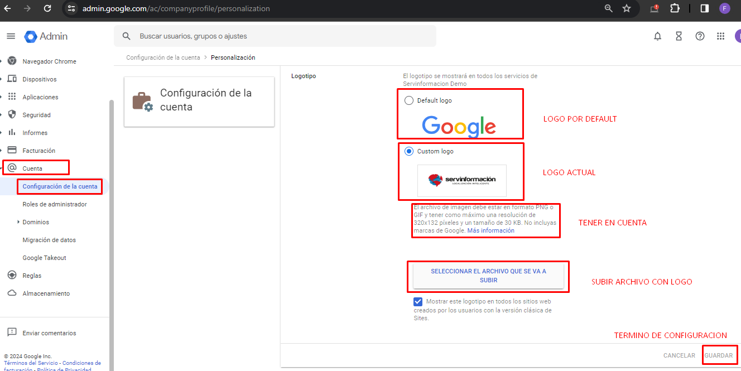Open the tasks hourglass icon
This screenshot has height=371, width=741.
pos(679,36)
